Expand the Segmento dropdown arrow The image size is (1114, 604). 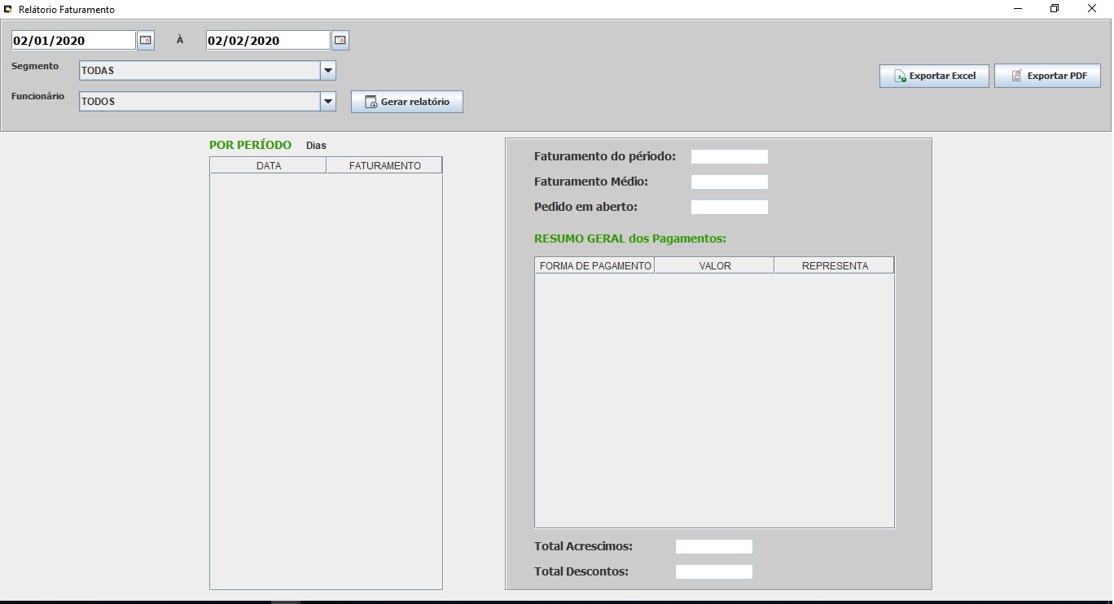pos(328,71)
